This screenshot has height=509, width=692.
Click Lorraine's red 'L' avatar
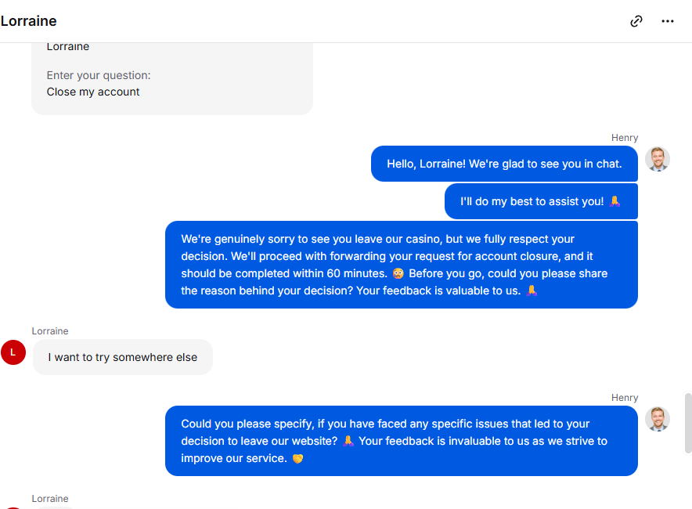pos(13,352)
